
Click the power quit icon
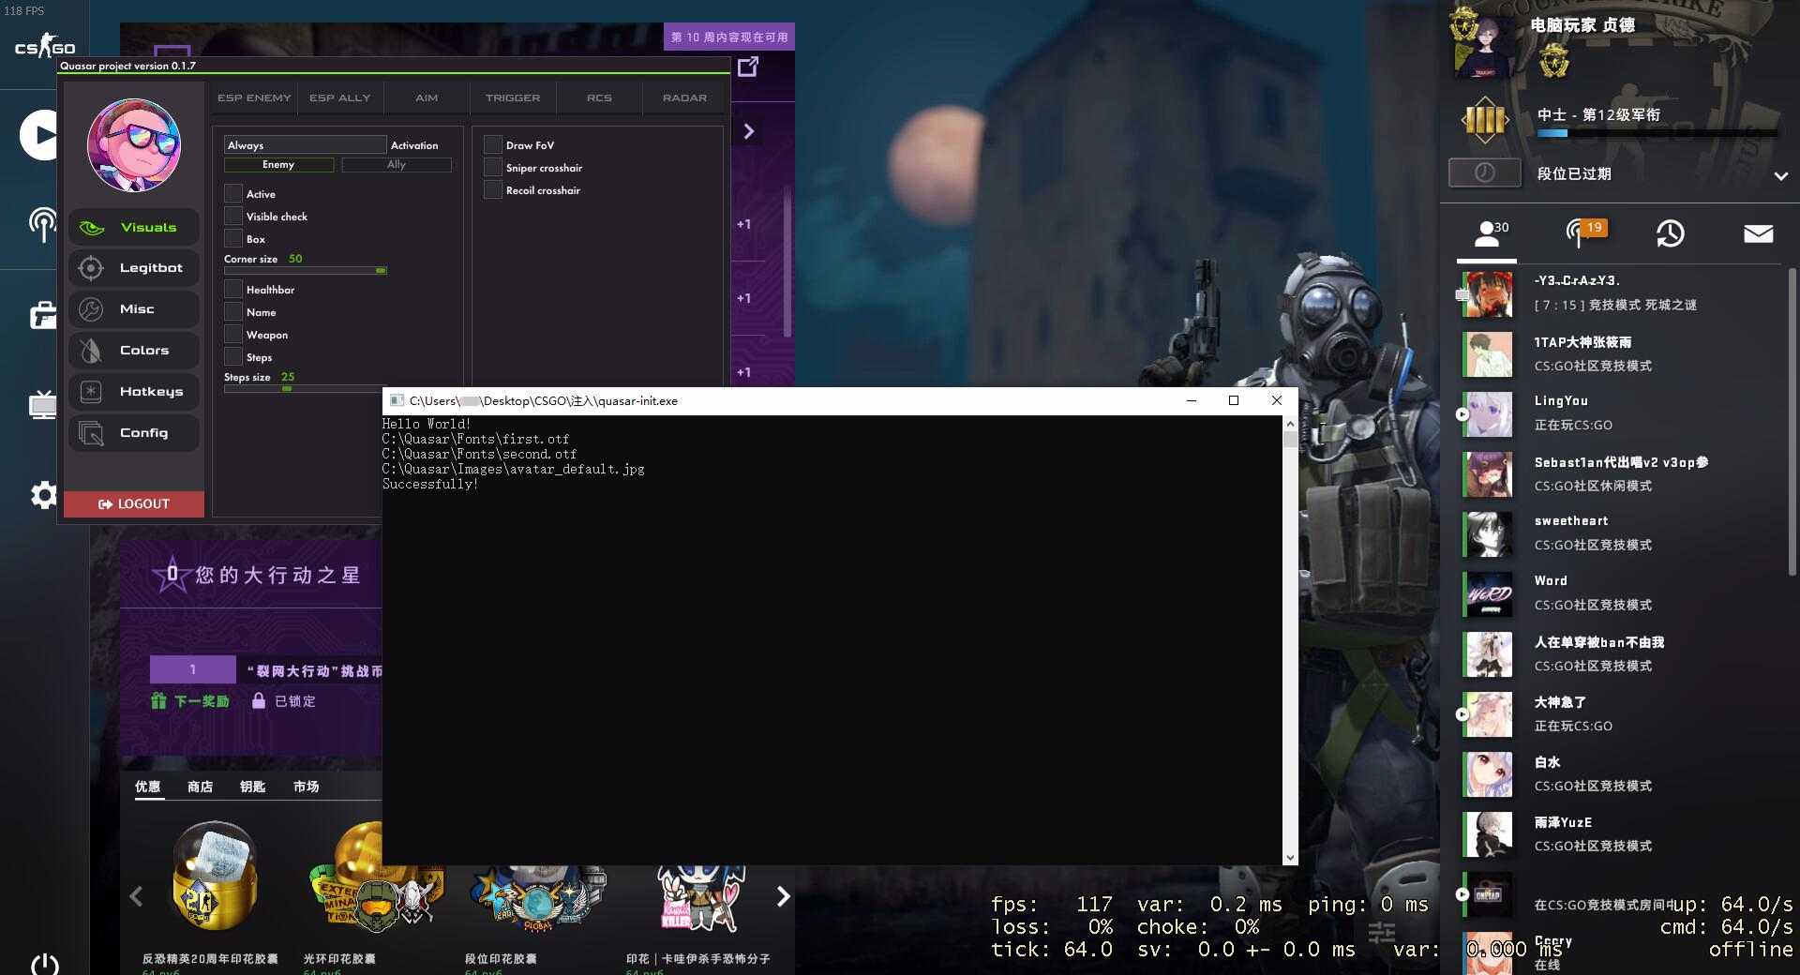pos(44,964)
